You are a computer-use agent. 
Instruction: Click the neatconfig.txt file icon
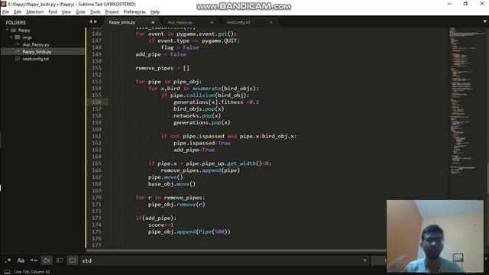pos(18,59)
